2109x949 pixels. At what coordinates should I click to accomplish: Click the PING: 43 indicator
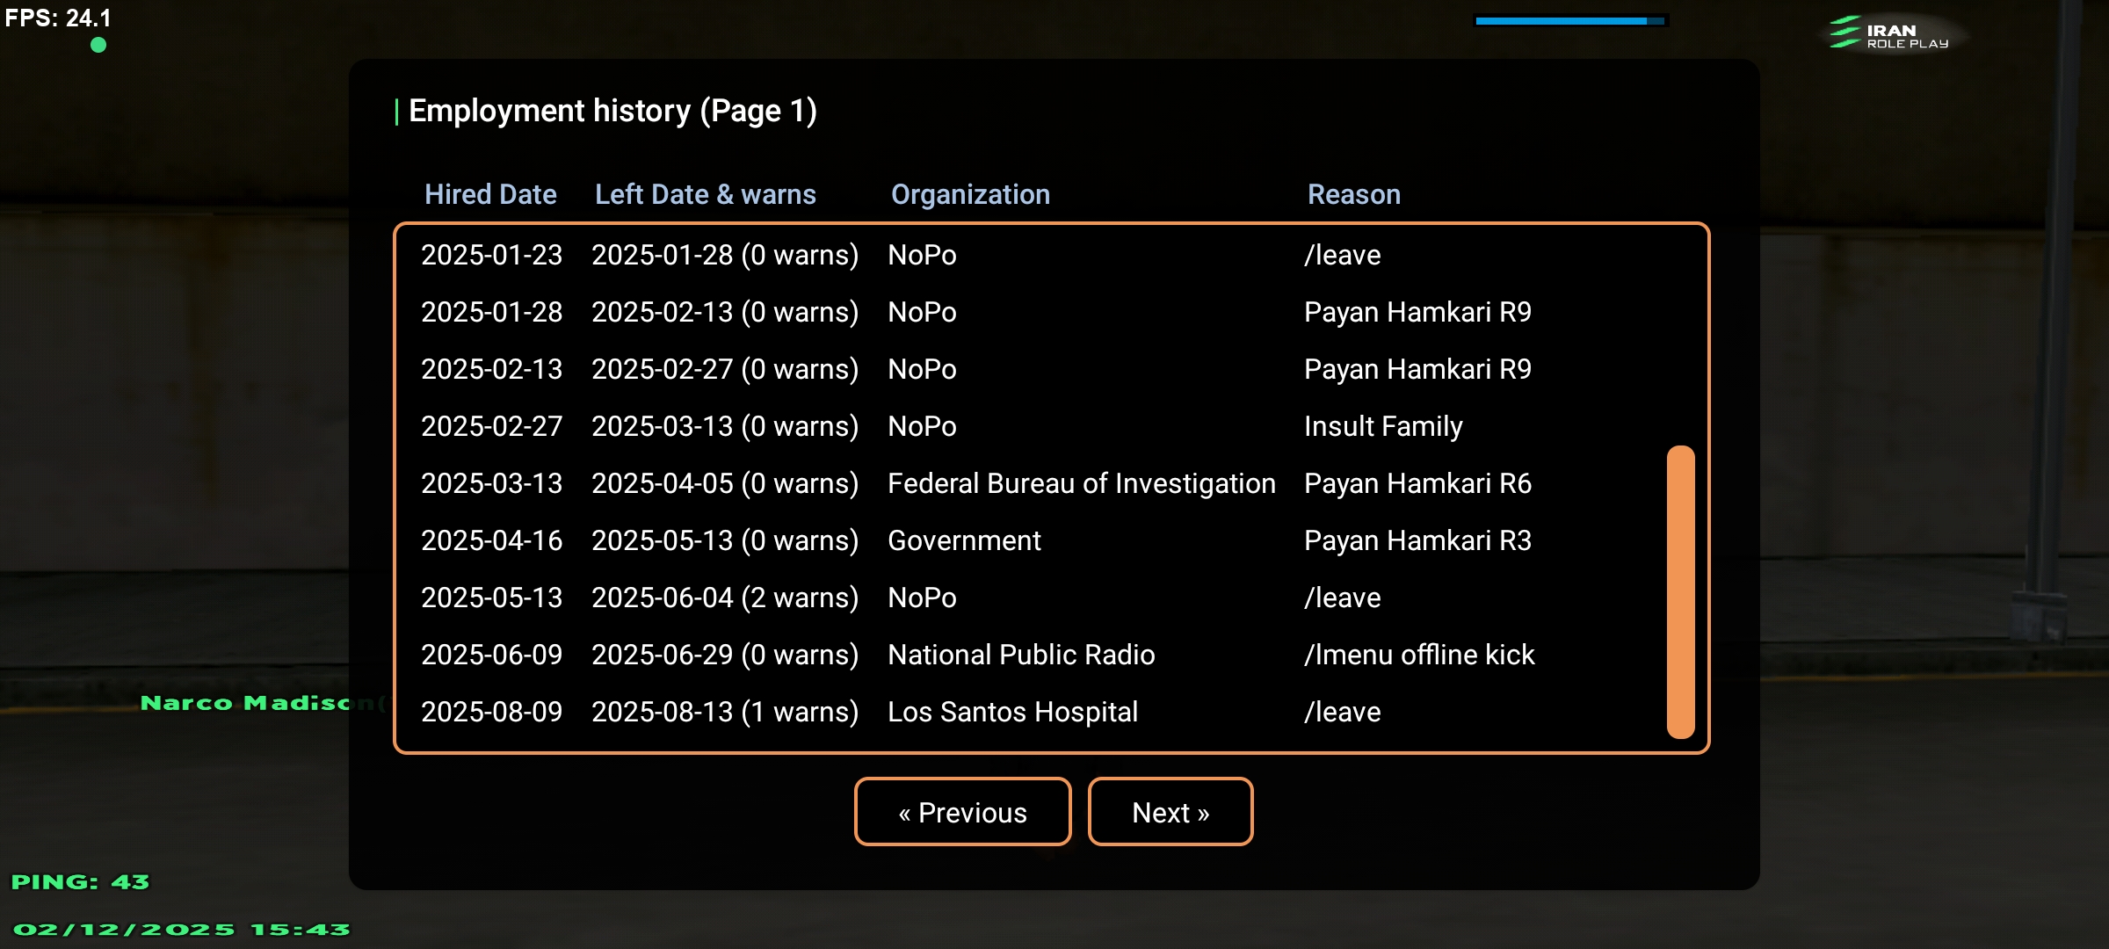coord(80,881)
